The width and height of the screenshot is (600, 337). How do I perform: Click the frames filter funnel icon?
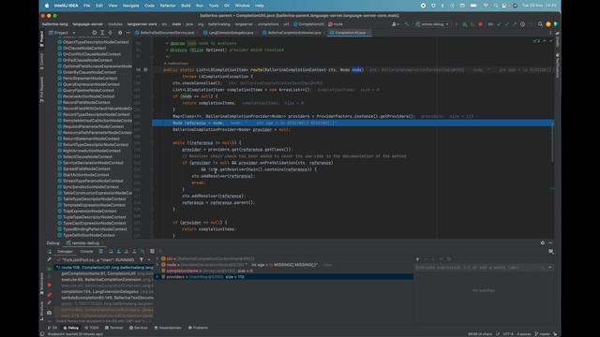142,260
